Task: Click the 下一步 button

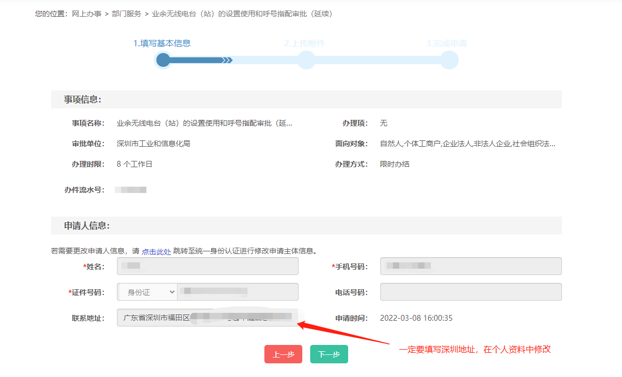Action: pyautogui.click(x=329, y=354)
